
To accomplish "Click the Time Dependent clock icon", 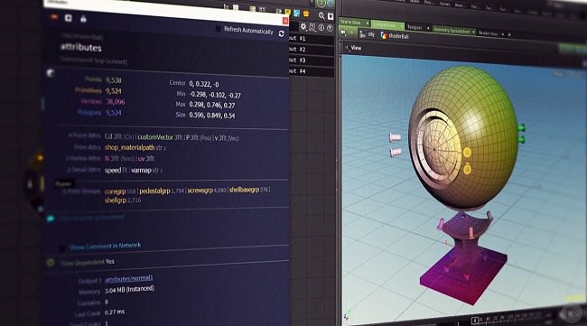I will [x=51, y=263].
